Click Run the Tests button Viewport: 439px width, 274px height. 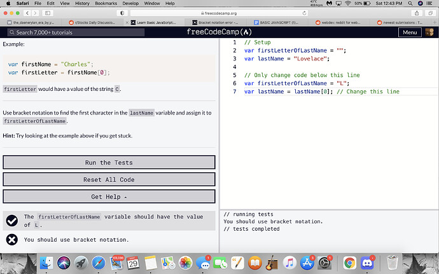(x=109, y=162)
